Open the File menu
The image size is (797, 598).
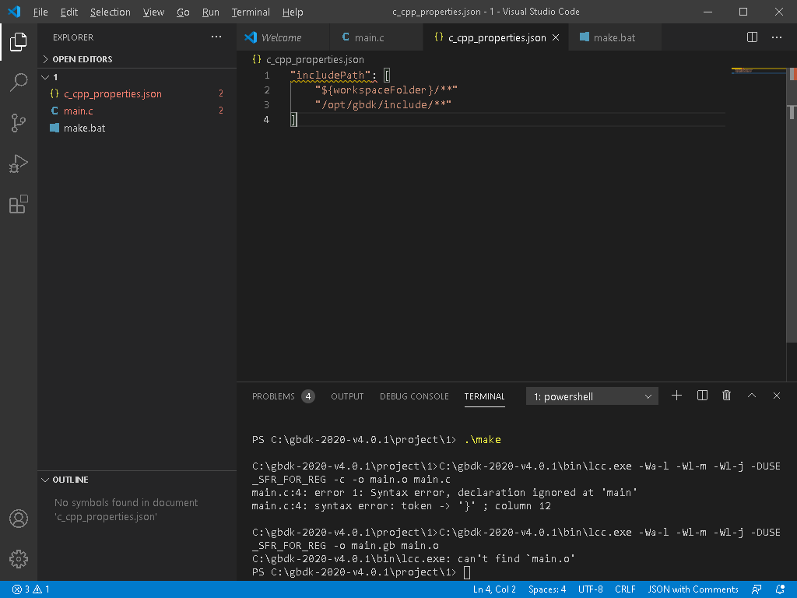point(40,12)
